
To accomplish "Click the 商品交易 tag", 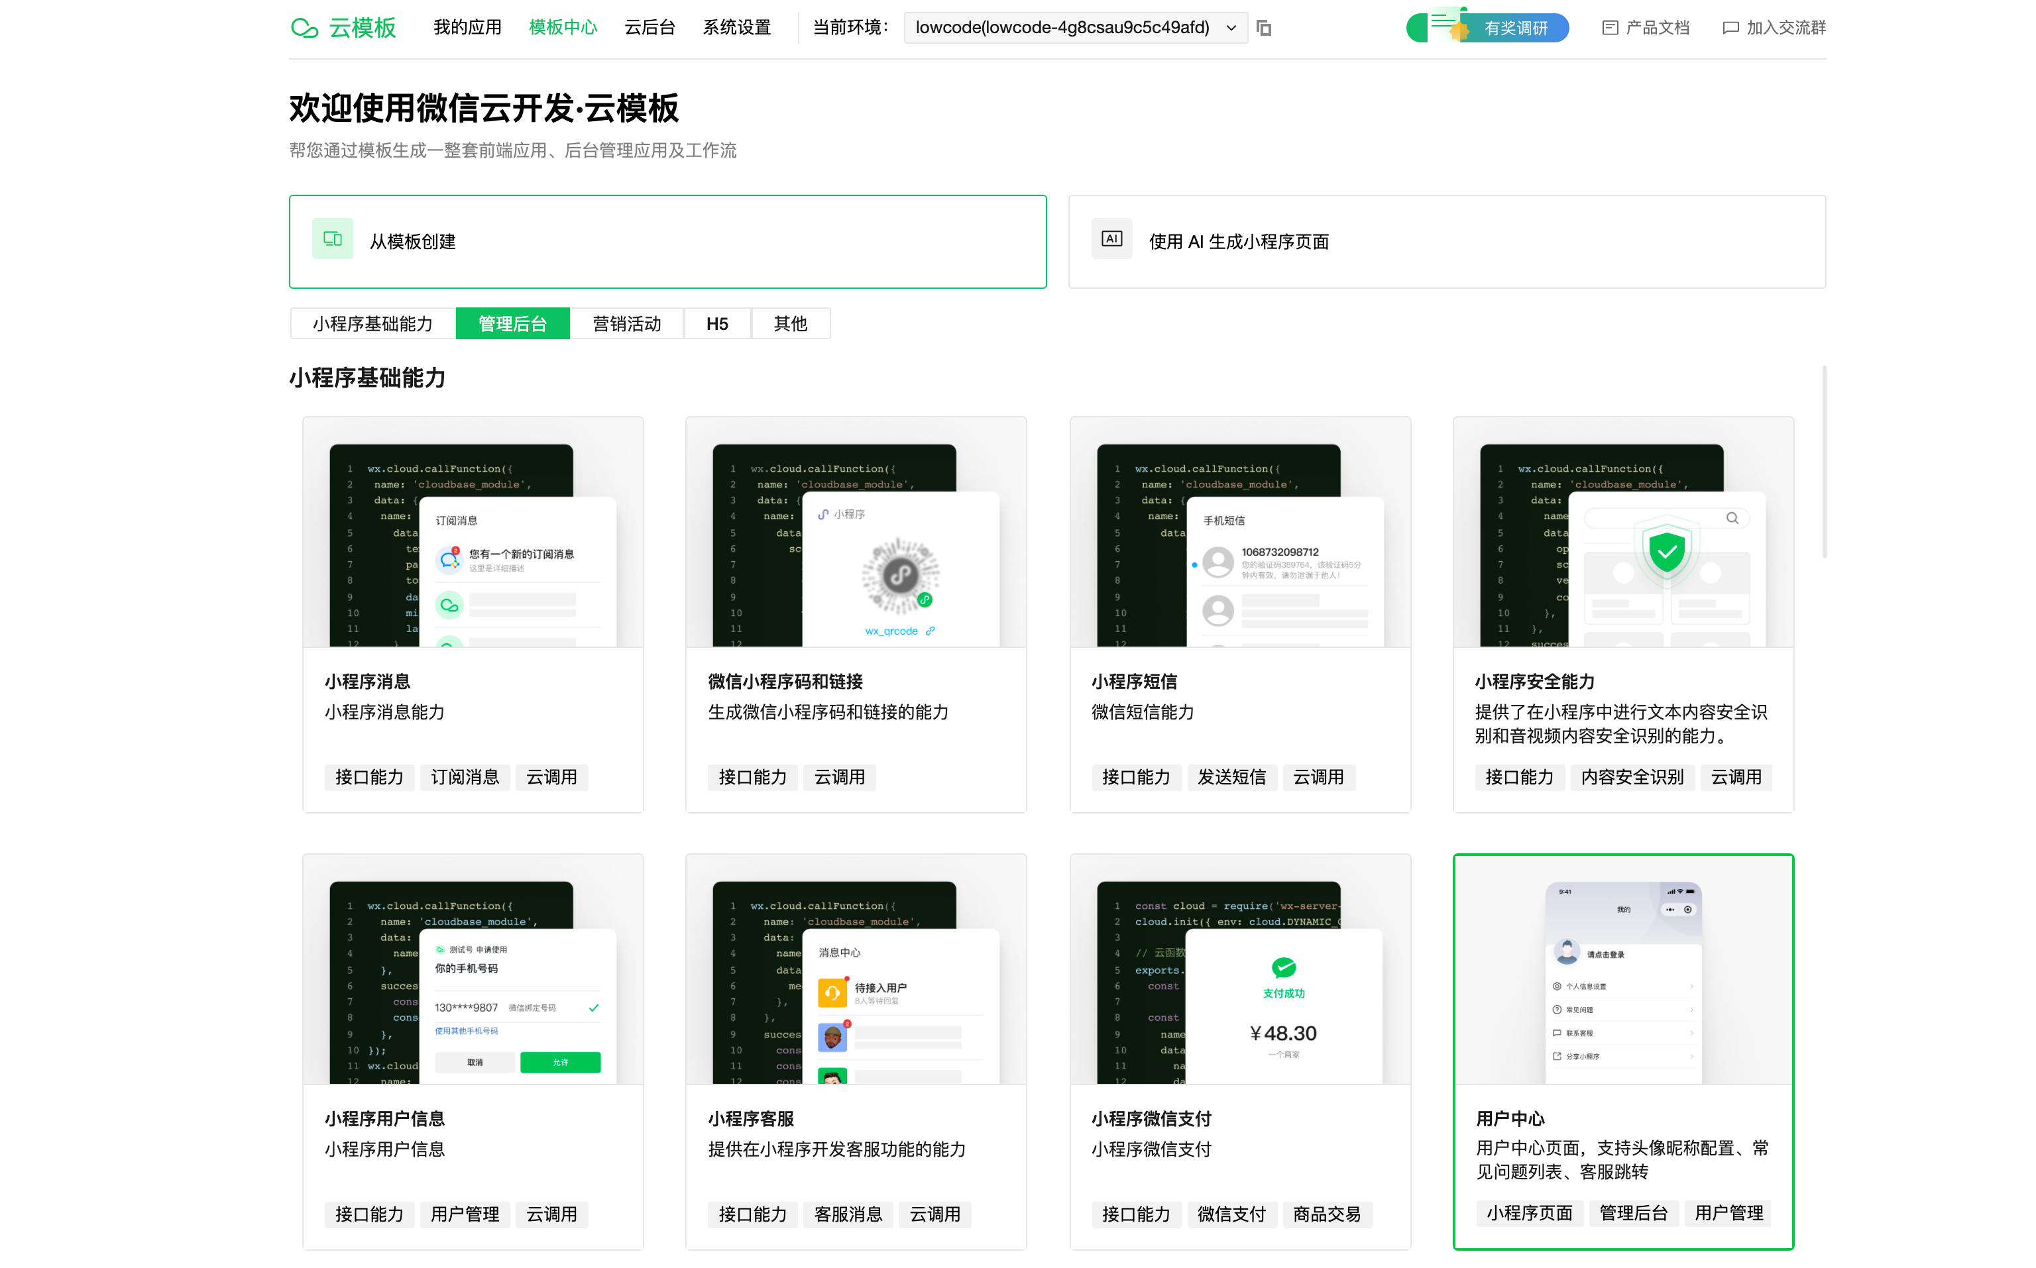I will [1327, 1214].
